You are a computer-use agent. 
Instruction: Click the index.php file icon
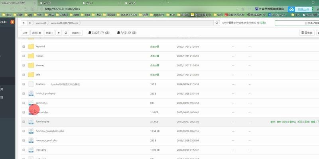click(31, 150)
